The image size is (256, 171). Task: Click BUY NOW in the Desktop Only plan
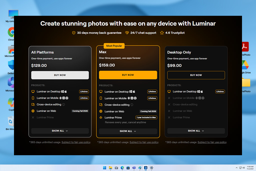point(196,75)
